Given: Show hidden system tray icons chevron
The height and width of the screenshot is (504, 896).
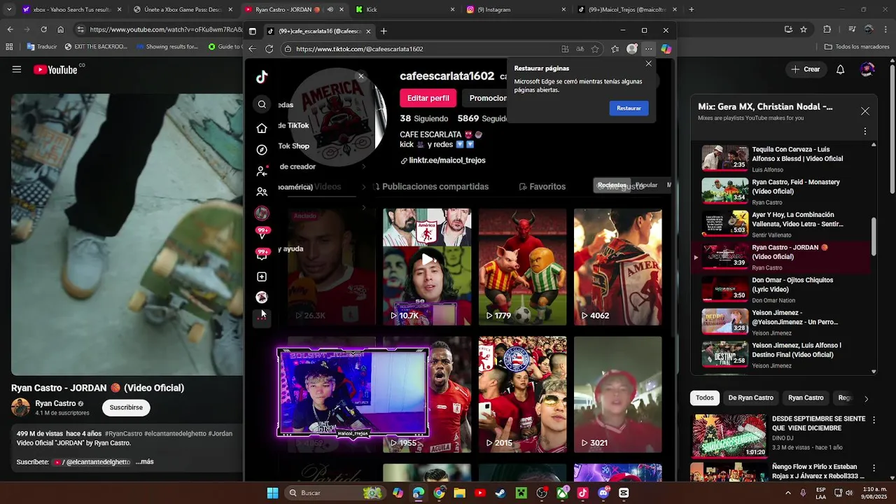Looking at the screenshot, I should point(788,493).
